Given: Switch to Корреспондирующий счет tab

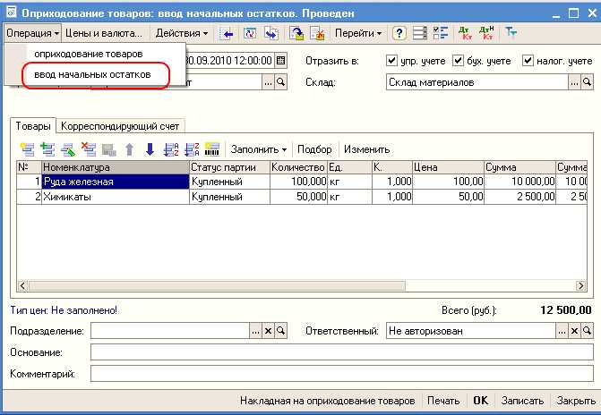Looking at the screenshot, I should tap(120, 126).
